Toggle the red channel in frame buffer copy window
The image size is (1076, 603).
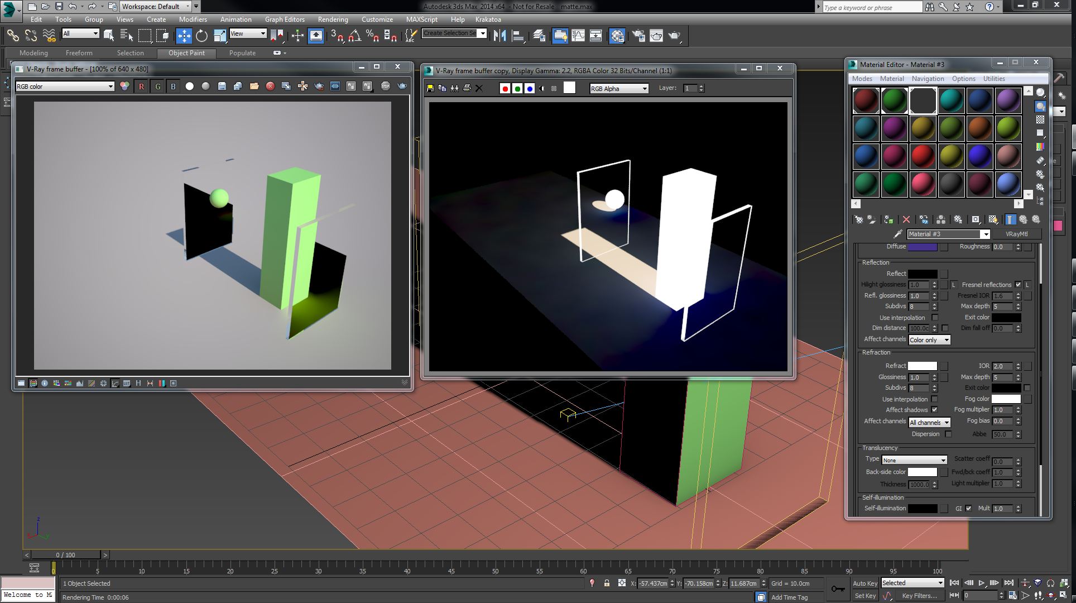tap(505, 88)
